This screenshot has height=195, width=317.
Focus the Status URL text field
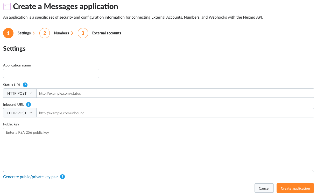point(175,93)
